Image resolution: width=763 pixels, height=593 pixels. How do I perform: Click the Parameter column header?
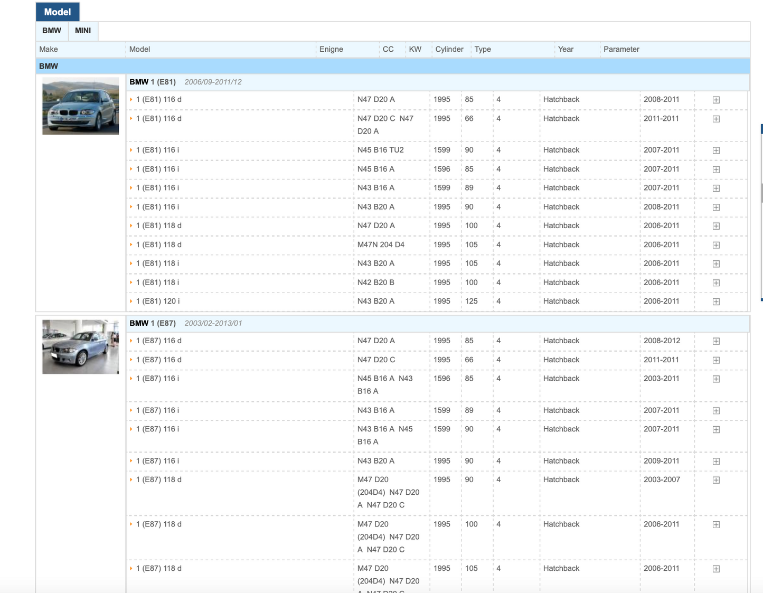pyautogui.click(x=621, y=49)
